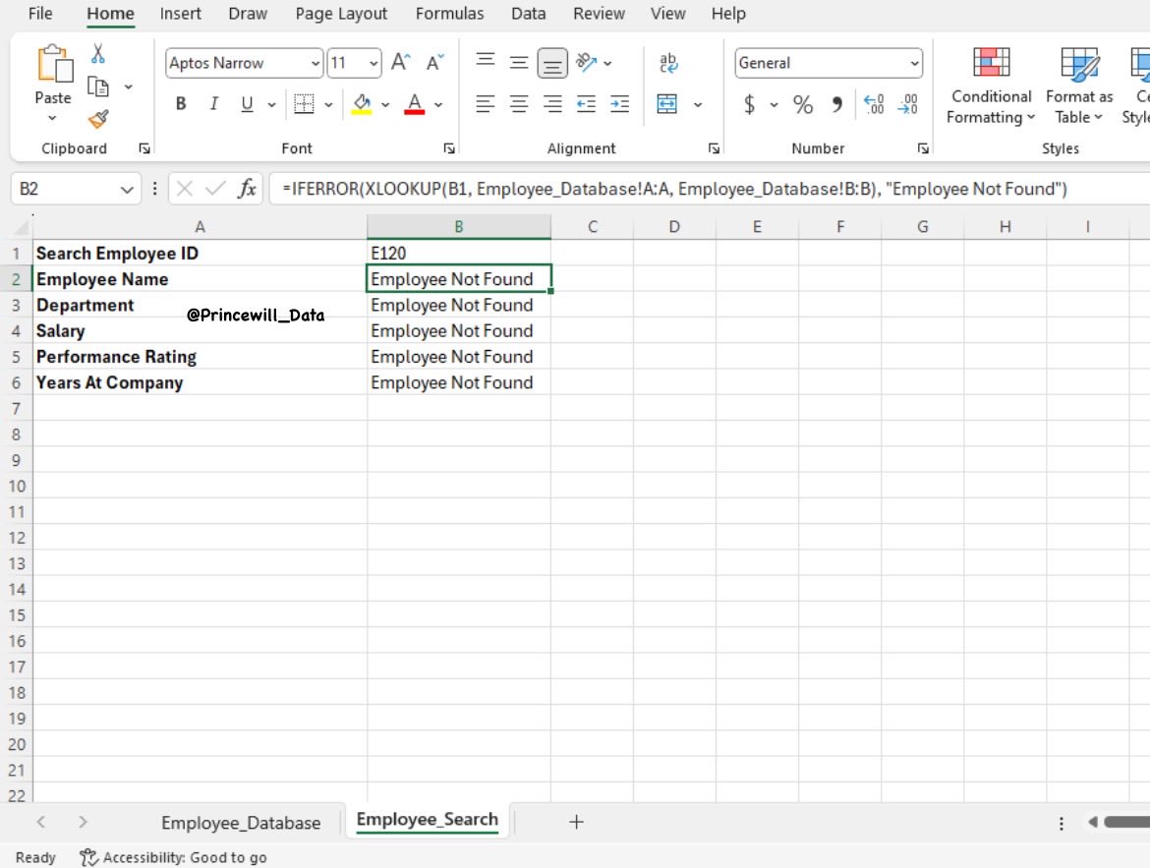Align text to the left
This screenshot has width=1150, height=868.
tap(485, 104)
